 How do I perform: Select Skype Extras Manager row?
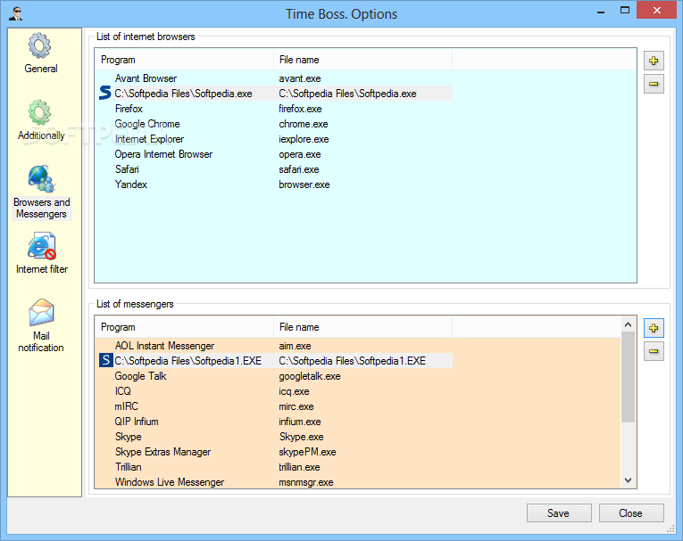(274, 452)
